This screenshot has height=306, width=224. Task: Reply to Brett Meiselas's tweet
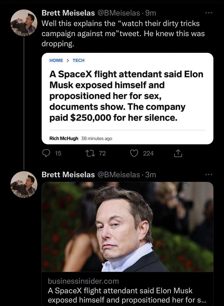46,153
